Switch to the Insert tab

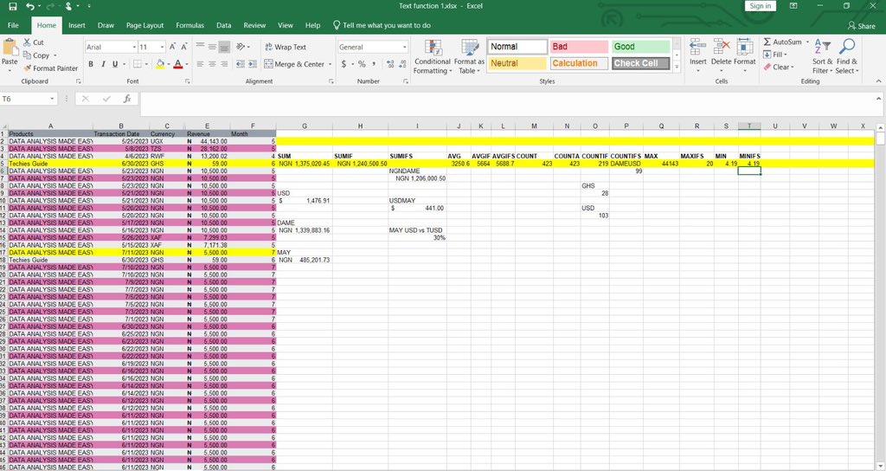click(77, 25)
